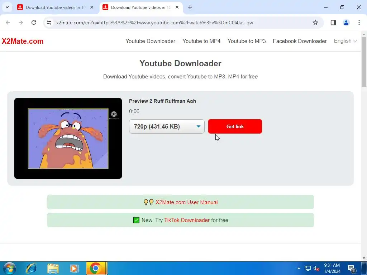Open the TikTok Downloader link

[x=187, y=220]
